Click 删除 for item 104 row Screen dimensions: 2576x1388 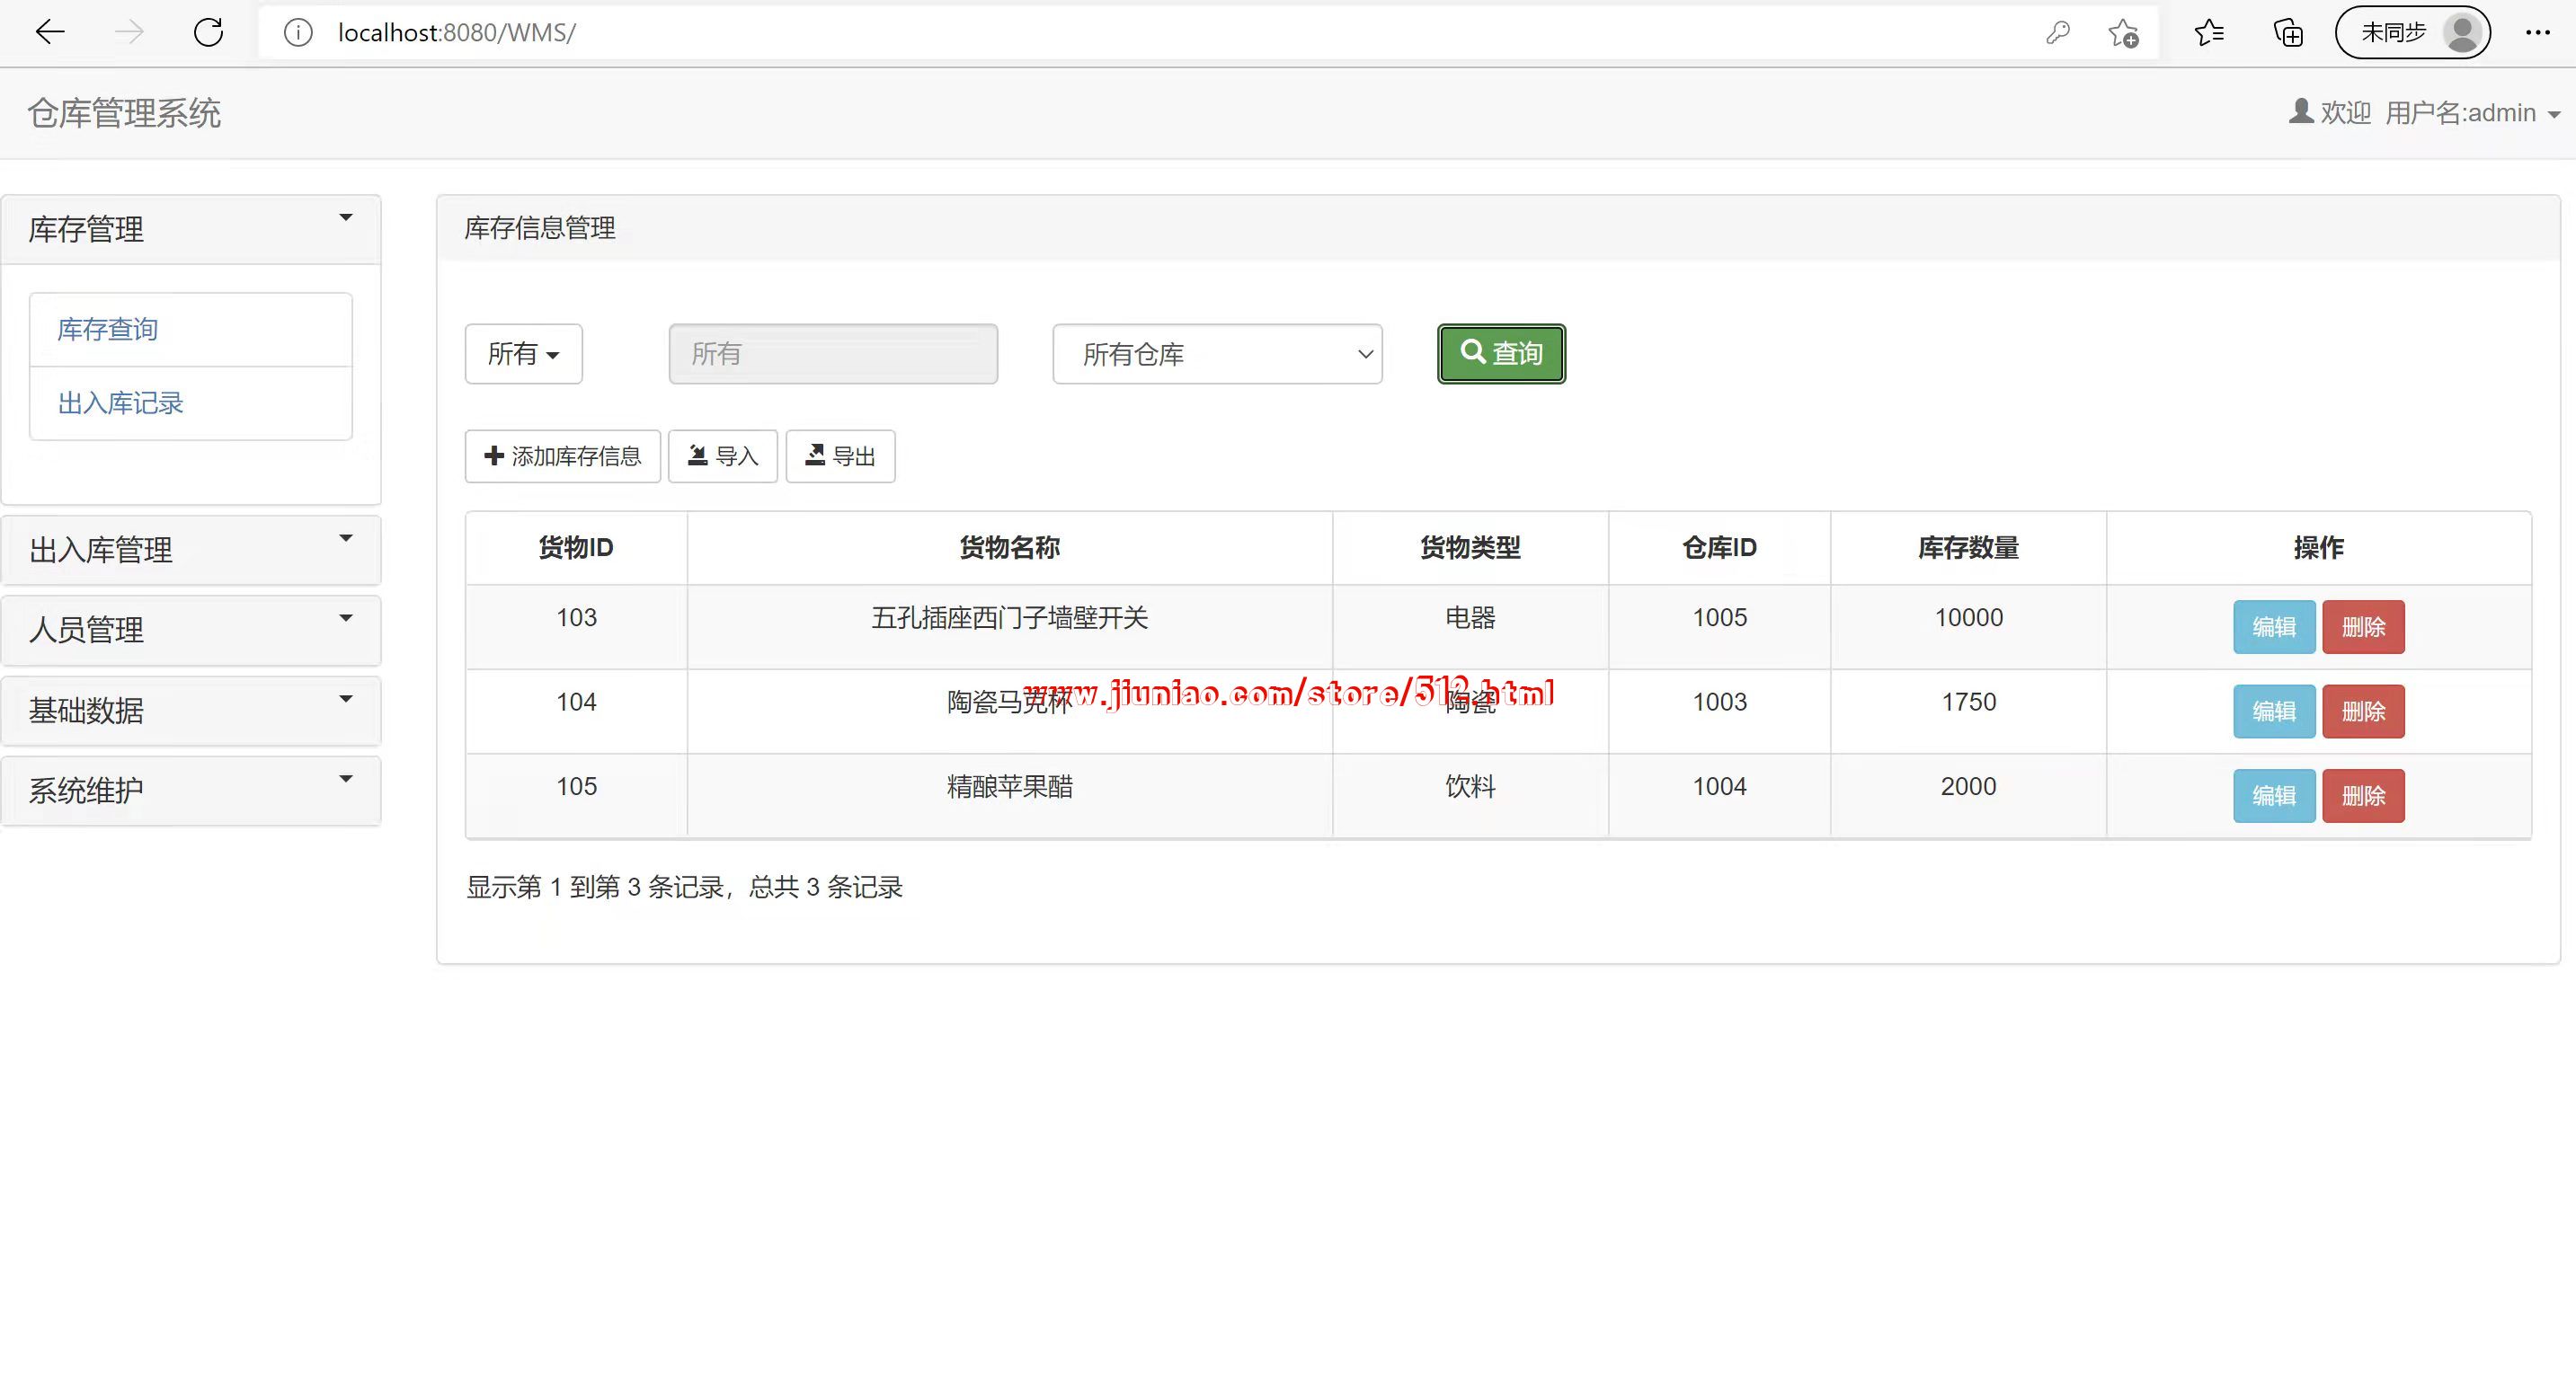point(2362,712)
